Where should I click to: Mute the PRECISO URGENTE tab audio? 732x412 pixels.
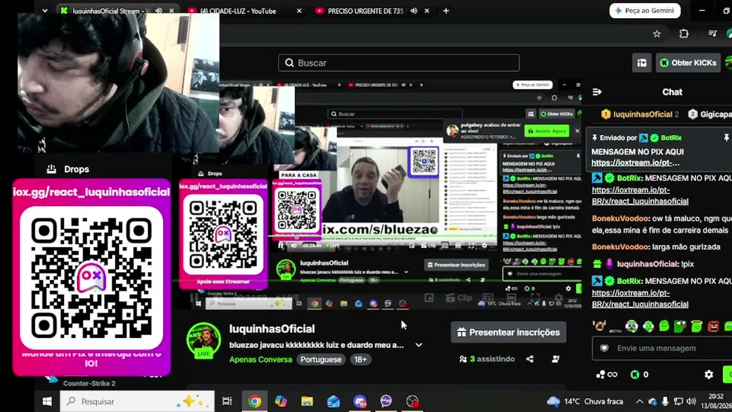413,11
